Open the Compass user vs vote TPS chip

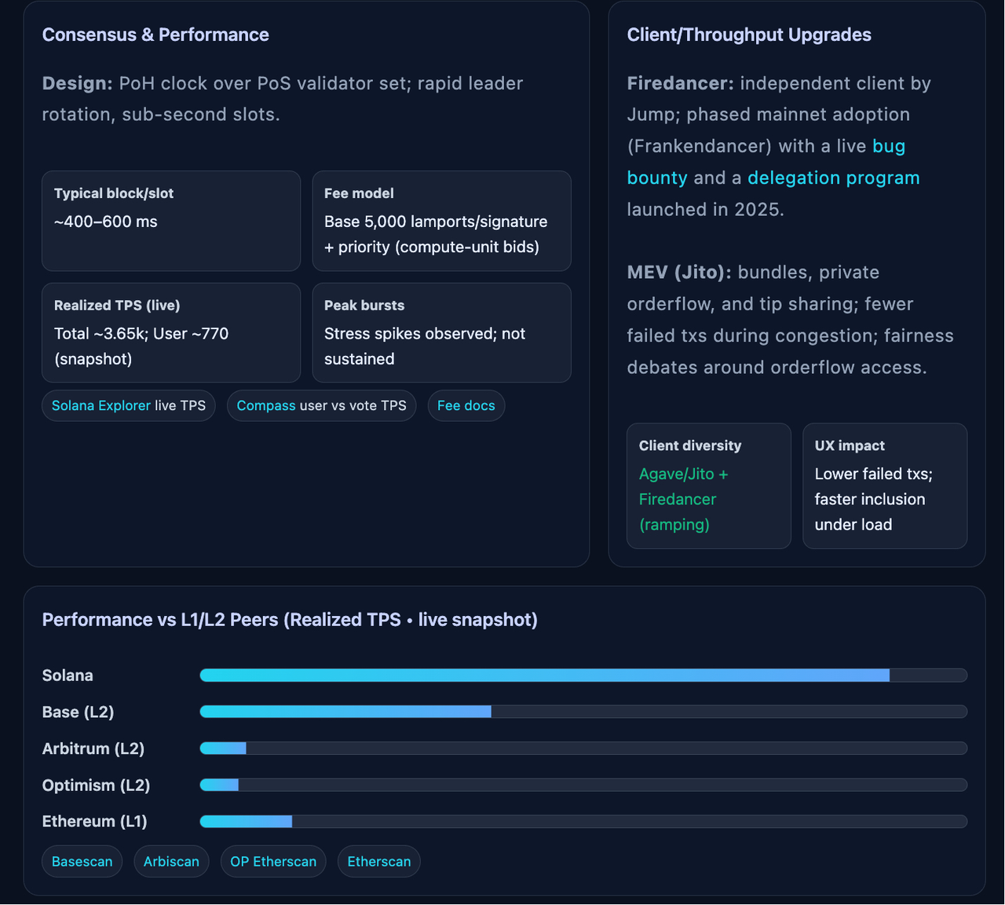(x=322, y=405)
